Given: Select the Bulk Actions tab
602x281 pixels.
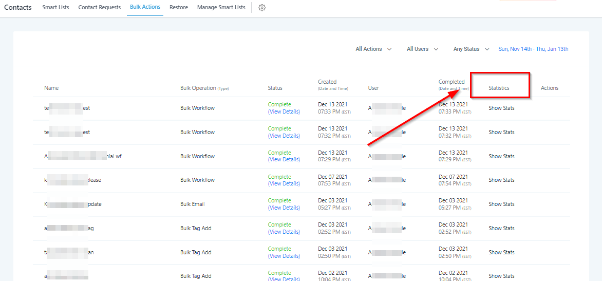Looking at the screenshot, I should click(145, 7).
